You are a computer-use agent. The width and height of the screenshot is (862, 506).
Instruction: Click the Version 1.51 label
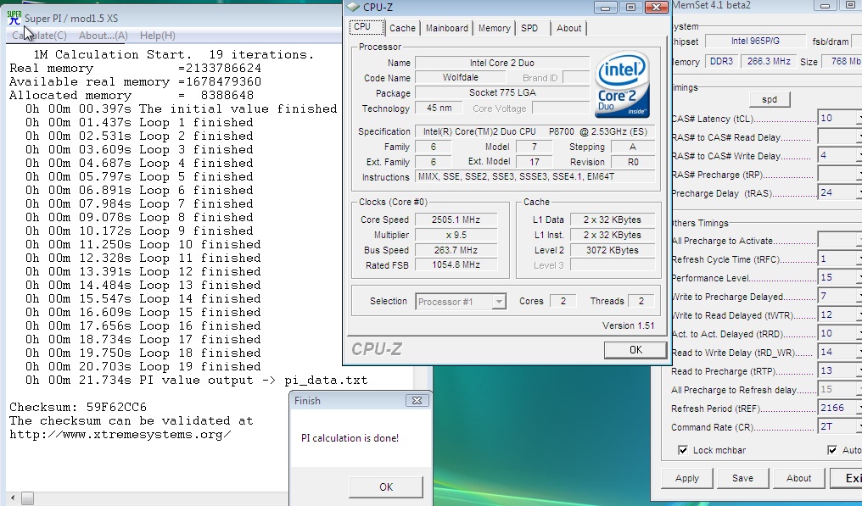(x=629, y=325)
